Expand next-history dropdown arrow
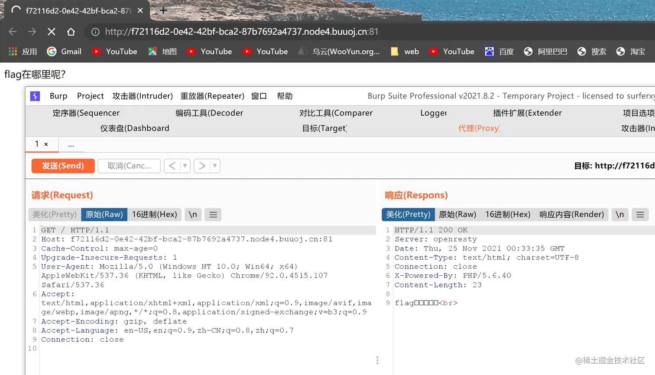This screenshot has height=375, width=655. pos(215,166)
